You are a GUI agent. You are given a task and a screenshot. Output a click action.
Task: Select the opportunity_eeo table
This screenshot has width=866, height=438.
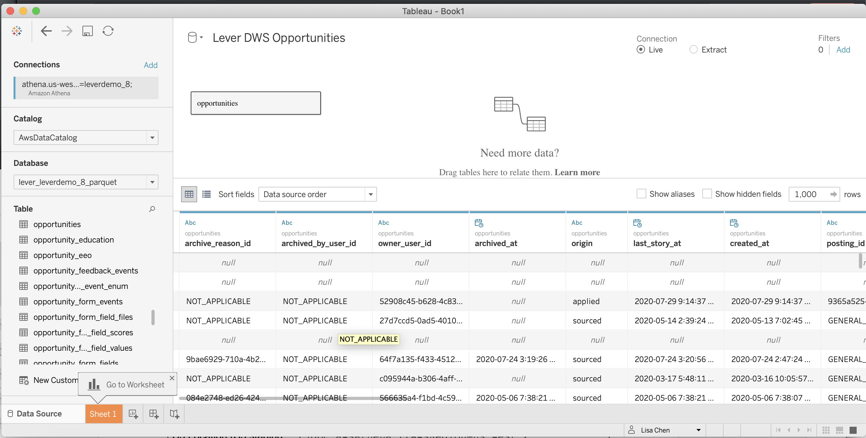point(63,255)
